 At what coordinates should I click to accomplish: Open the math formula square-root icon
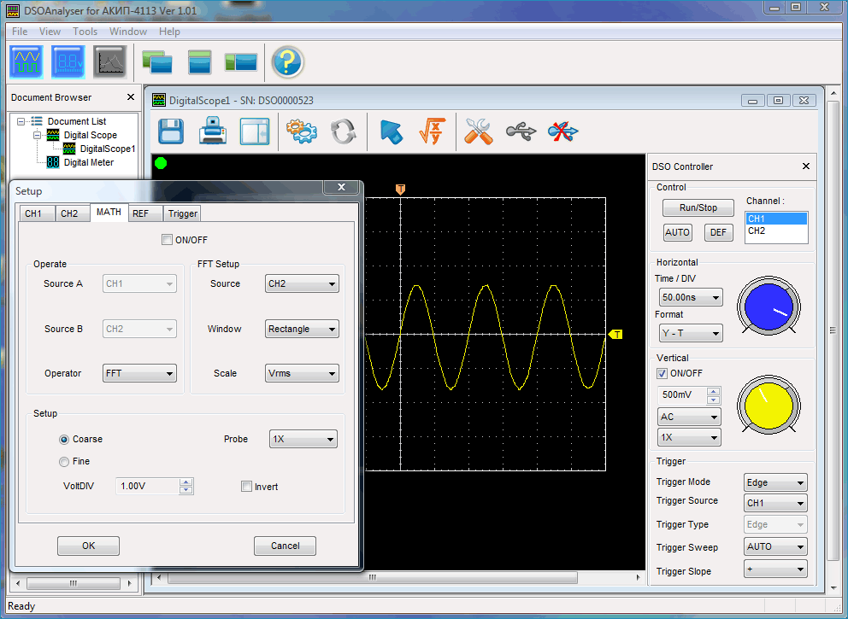(433, 131)
